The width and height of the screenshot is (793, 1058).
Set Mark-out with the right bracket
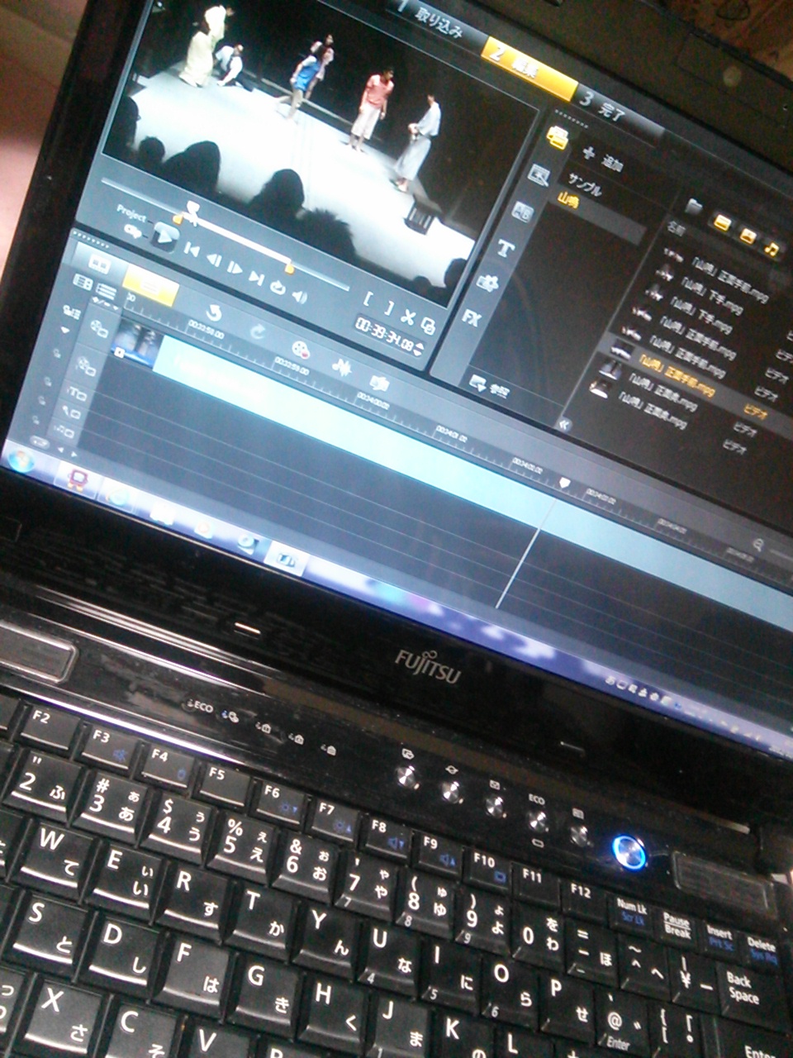pos(387,308)
